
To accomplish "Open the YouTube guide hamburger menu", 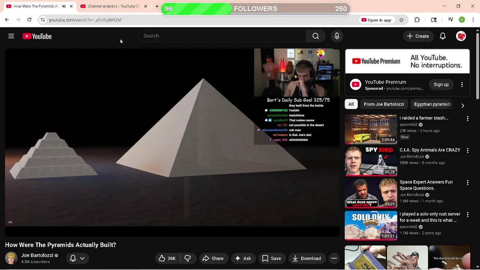I will click(x=11, y=36).
